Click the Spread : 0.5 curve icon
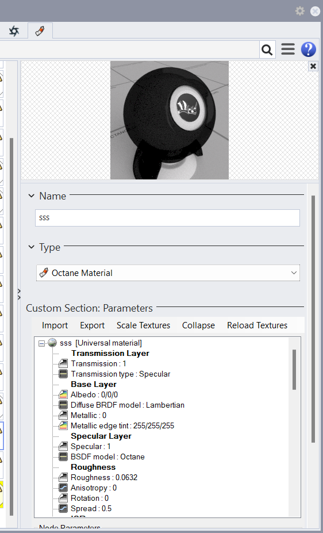The image size is (323, 533). (63, 508)
